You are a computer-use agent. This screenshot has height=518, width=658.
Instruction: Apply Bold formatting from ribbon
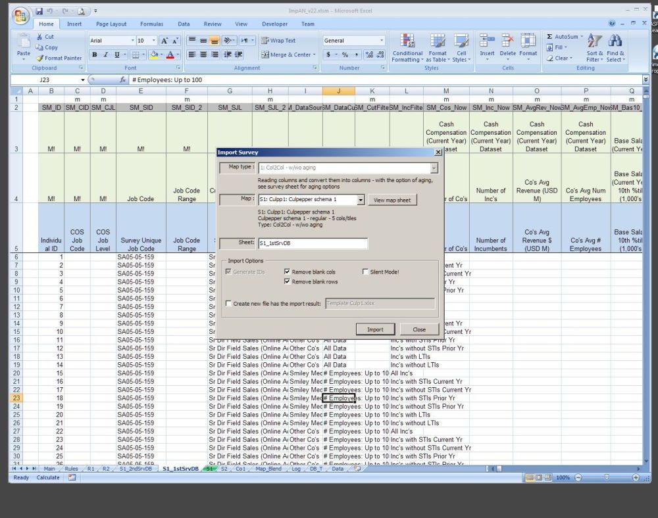95,55
